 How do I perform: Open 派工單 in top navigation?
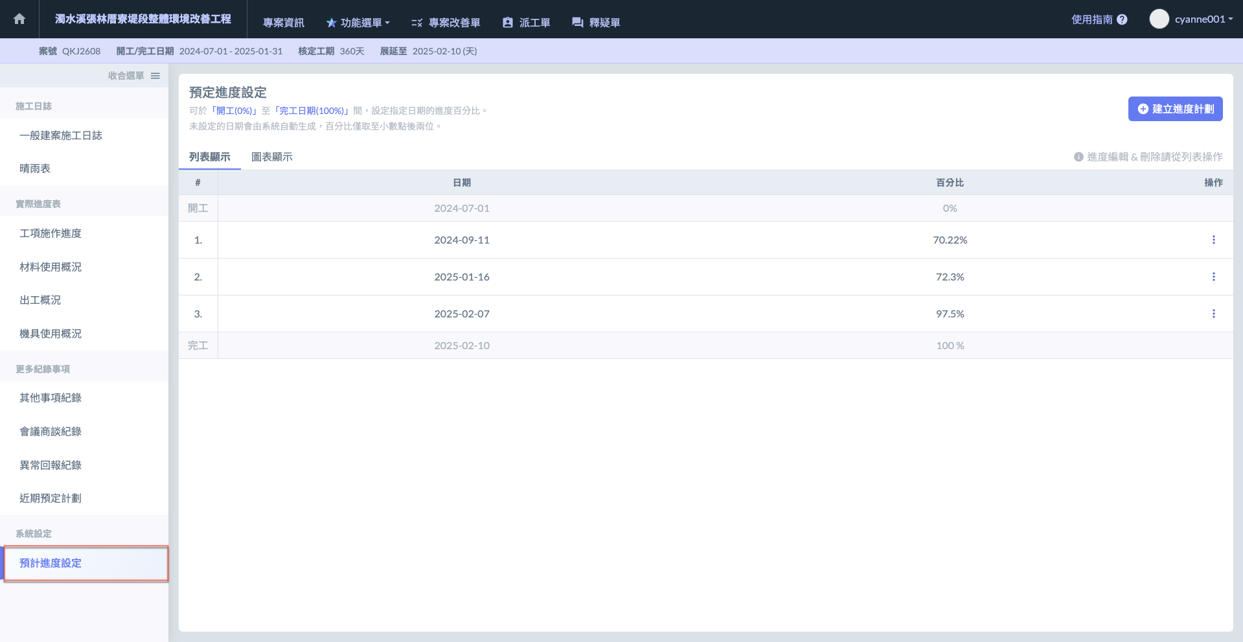coord(526,23)
